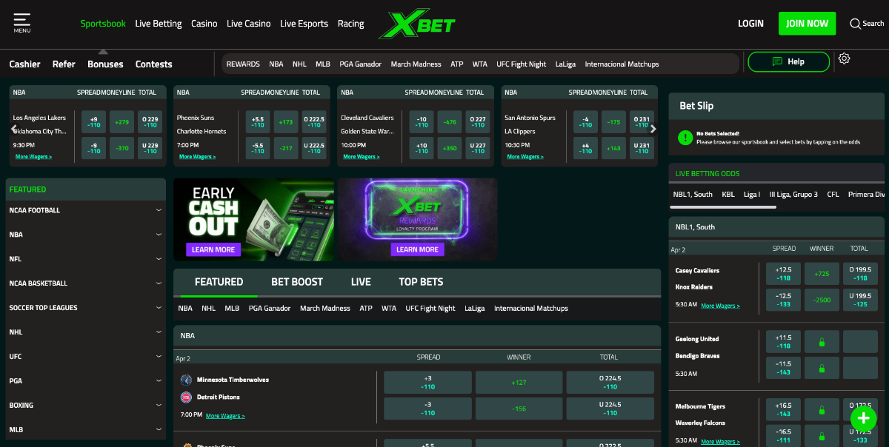The height and width of the screenshot is (447, 889).
Task: Open the Live Casino menu item
Action: pos(248,23)
